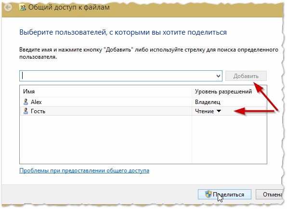This screenshot has width=287, height=209.
Task: Click the Владелец permission cell for Alex
Action: 208,102
